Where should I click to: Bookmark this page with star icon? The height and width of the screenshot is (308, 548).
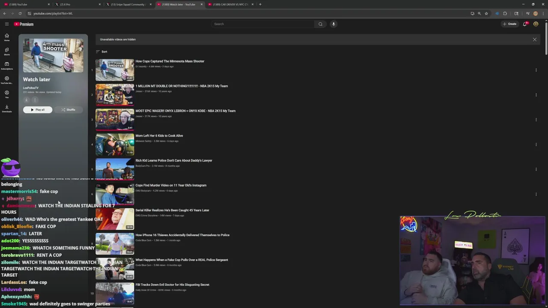point(486,13)
